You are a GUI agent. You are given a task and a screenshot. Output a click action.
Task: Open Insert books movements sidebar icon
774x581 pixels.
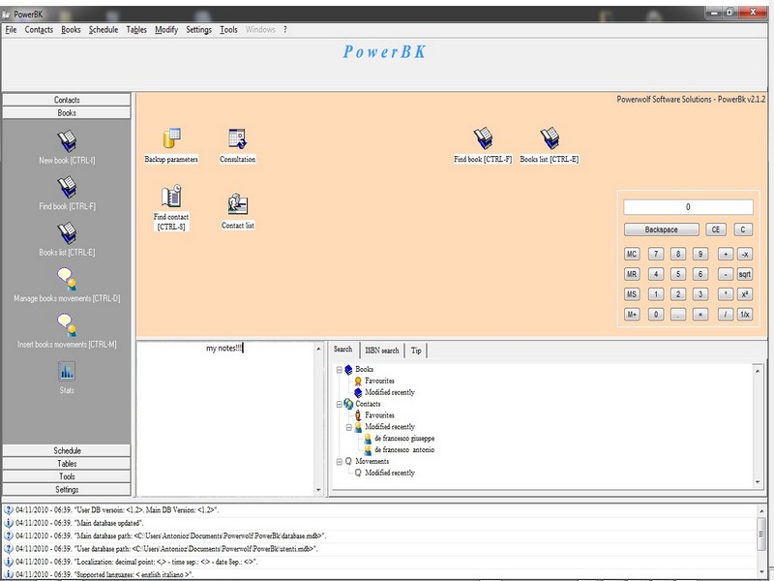tap(67, 326)
